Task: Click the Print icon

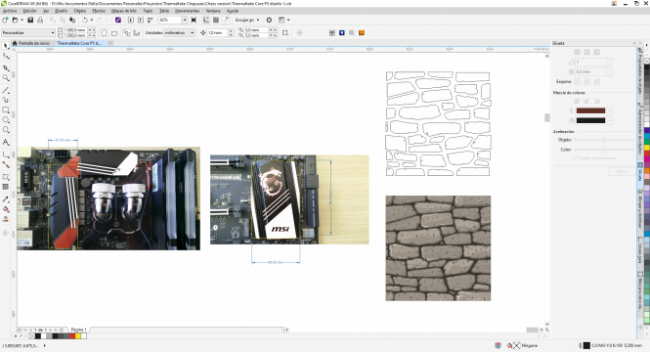Action: coord(40,20)
